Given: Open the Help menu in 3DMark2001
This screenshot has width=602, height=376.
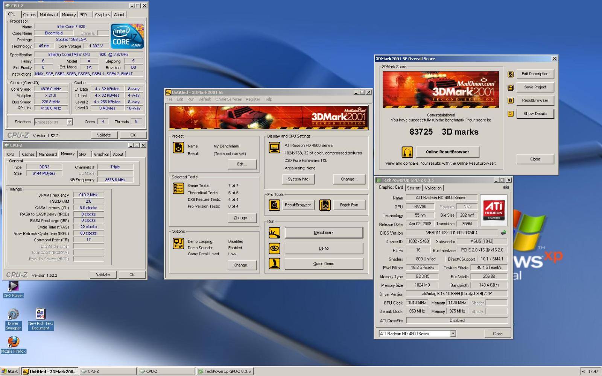Looking at the screenshot, I should [268, 99].
